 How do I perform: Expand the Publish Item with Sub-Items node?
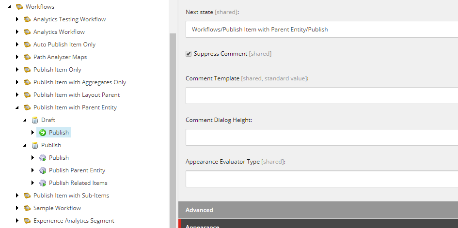pyautogui.click(x=17, y=196)
